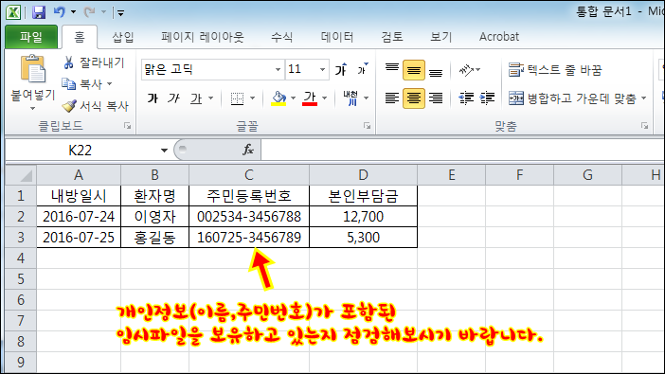This screenshot has height=374, width=665.
Task: Open underline style dropdown arrow
Action: click(211, 98)
